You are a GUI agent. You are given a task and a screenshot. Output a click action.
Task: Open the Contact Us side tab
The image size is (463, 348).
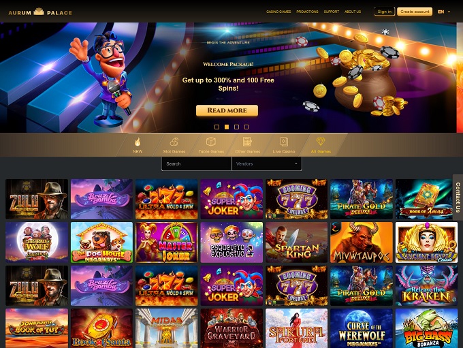tap(458, 197)
